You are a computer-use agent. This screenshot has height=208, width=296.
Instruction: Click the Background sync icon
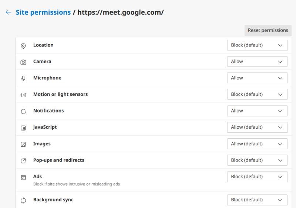tap(23, 201)
